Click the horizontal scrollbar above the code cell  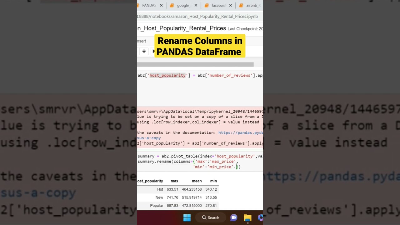pyautogui.click(x=195, y=64)
